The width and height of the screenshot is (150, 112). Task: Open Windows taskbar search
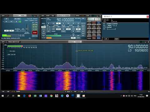coord(8,96)
